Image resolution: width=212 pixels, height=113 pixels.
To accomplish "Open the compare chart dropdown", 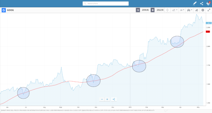I will click(x=175, y=10).
